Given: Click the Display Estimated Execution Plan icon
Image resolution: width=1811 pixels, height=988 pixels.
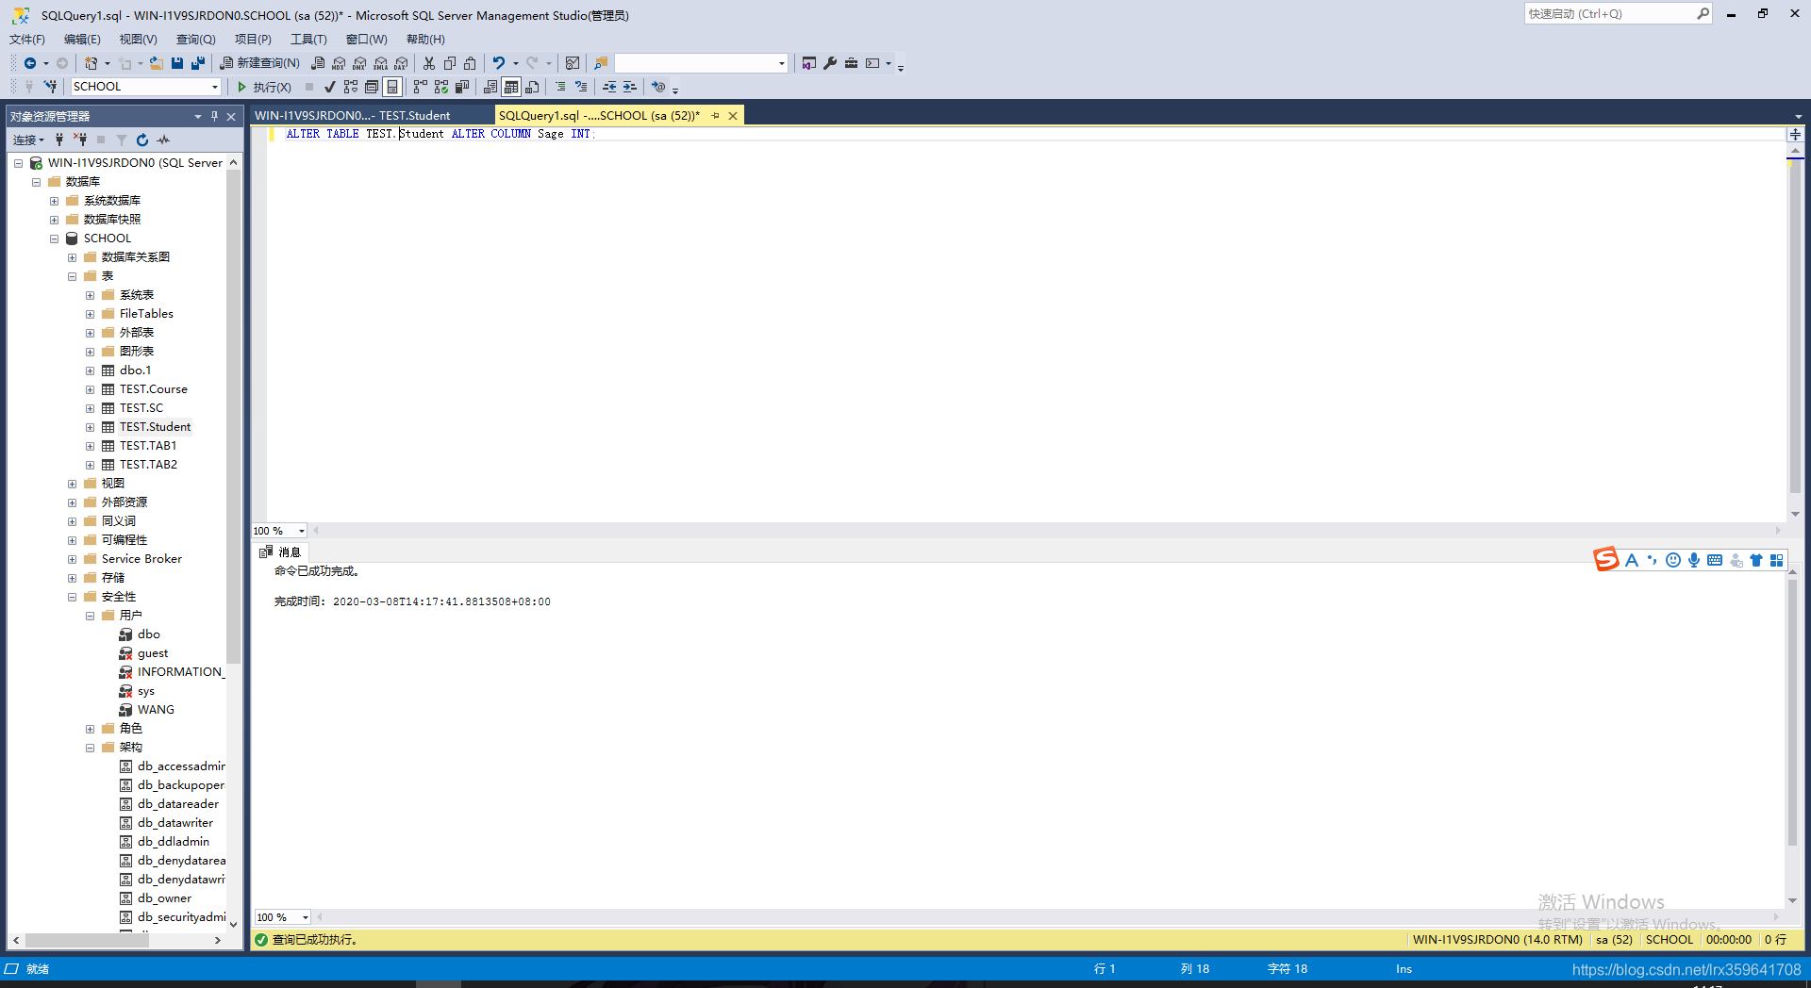Looking at the screenshot, I should [x=351, y=87].
